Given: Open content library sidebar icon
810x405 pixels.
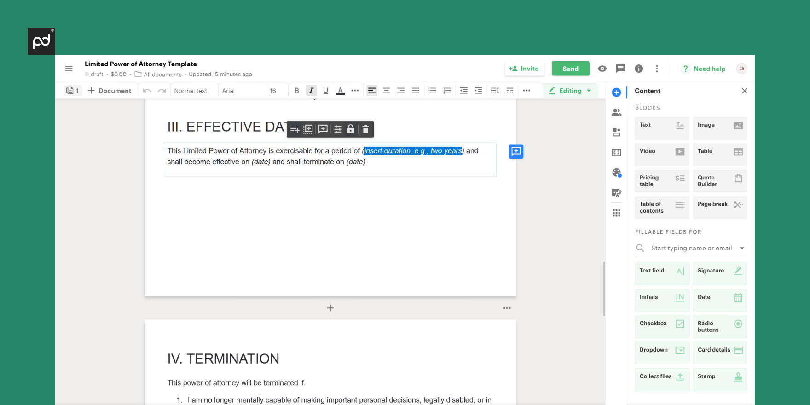Looking at the screenshot, I should (x=617, y=133).
